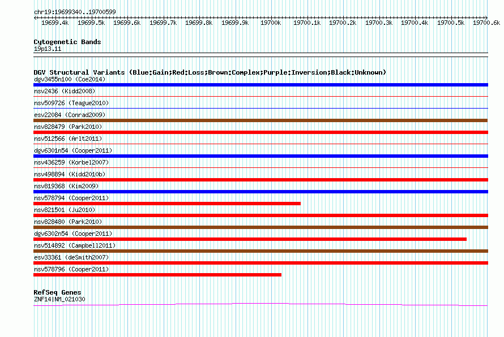
Task: Open the nsv578794 (Cooper2011) variant label
Action: (x=71, y=198)
